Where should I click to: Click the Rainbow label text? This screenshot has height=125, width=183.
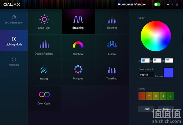[x=78, y=54]
